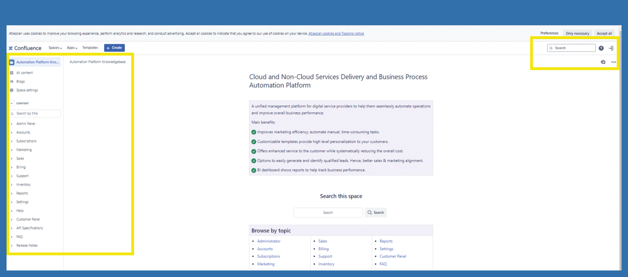628x277 pixels.
Task: Open the comments icon in the header
Action: click(x=603, y=62)
